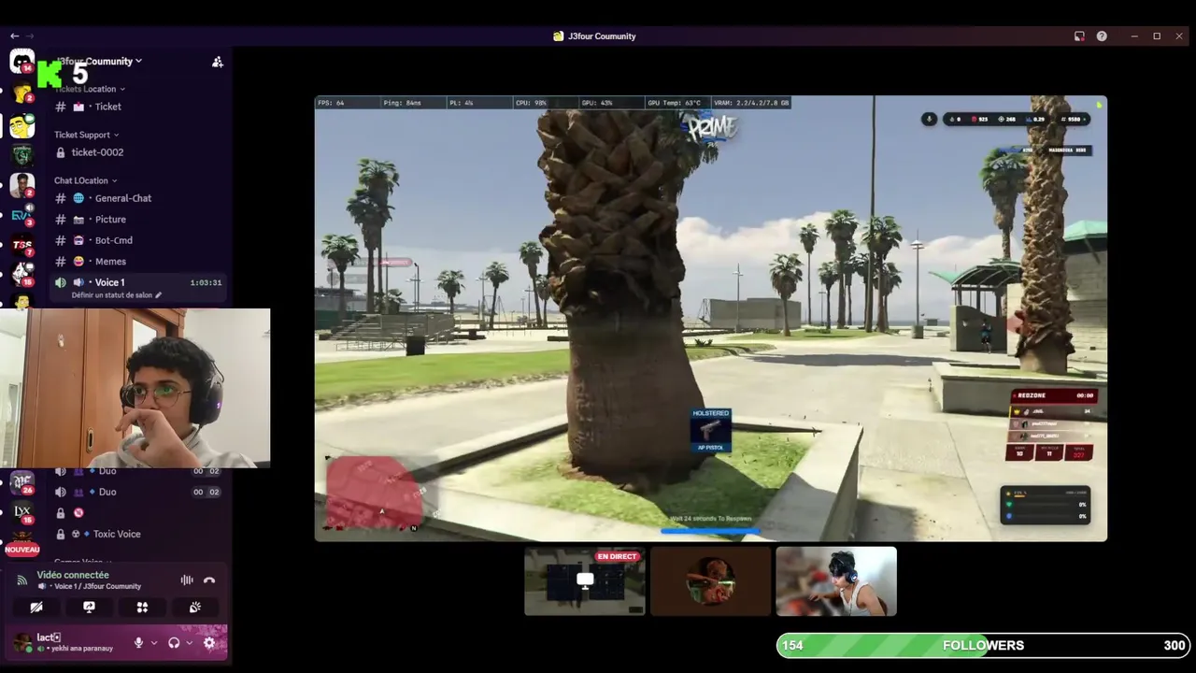Open Discord direct messages home icon

coord(21,61)
